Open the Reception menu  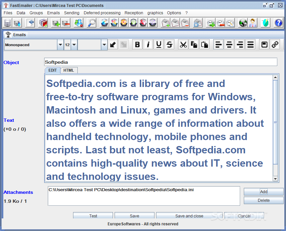pyautogui.click(x=134, y=13)
